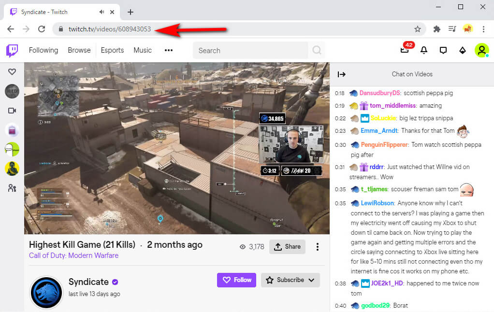This screenshot has width=494, height=312.
Task: Open Syndicate channel avatar
Action: tap(46, 293)
